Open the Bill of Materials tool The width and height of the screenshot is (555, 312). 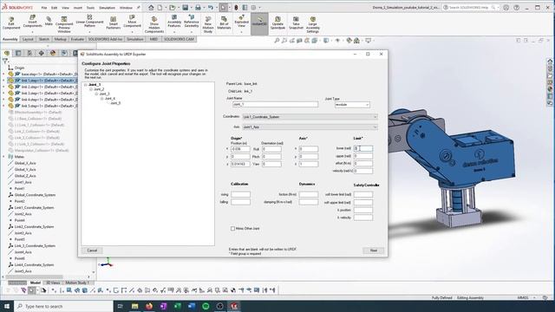224,23
